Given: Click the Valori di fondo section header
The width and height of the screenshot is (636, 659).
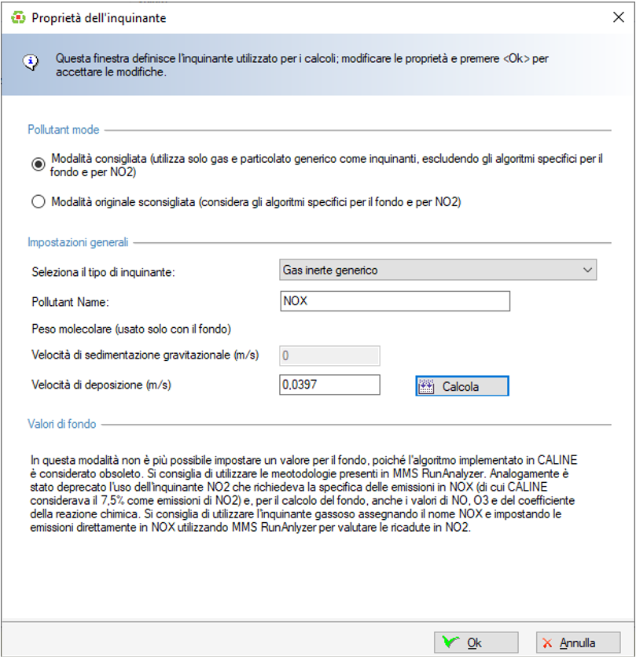Looking at the screenshot, I should point(62,424).
